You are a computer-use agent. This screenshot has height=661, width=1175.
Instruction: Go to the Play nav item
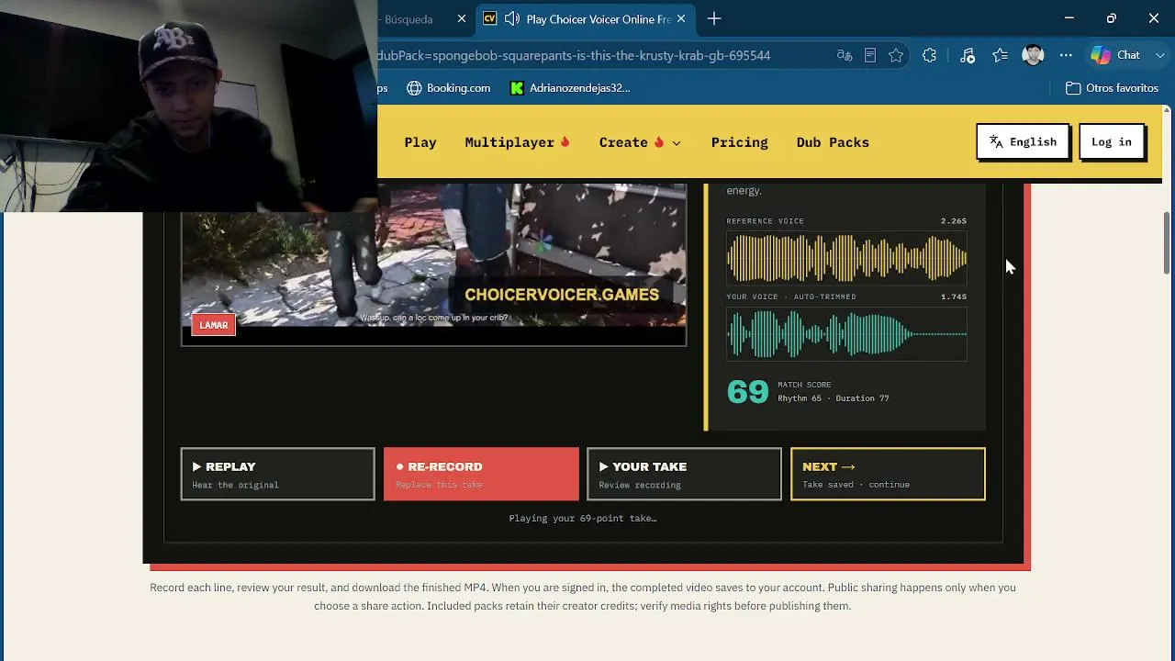pos(420,142)
